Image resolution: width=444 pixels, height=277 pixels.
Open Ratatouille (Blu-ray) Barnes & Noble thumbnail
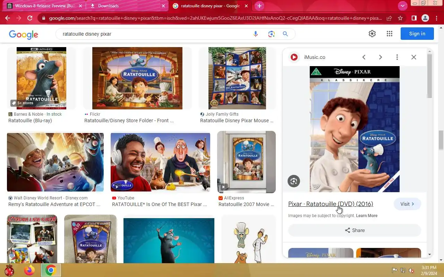41,78
